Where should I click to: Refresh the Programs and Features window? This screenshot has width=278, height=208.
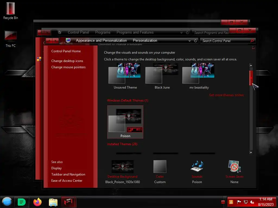point(187,33)
